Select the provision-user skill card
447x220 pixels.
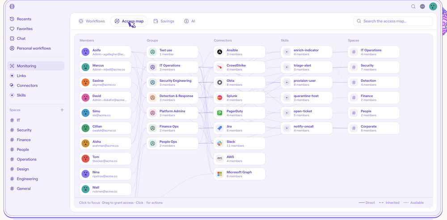coord(307,82)
